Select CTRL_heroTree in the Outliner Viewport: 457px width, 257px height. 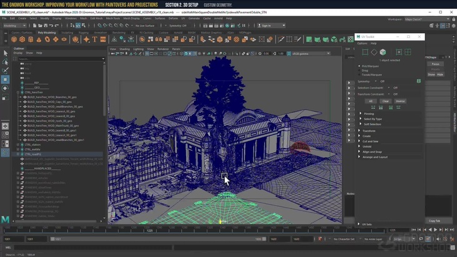[x=34, y=92]
